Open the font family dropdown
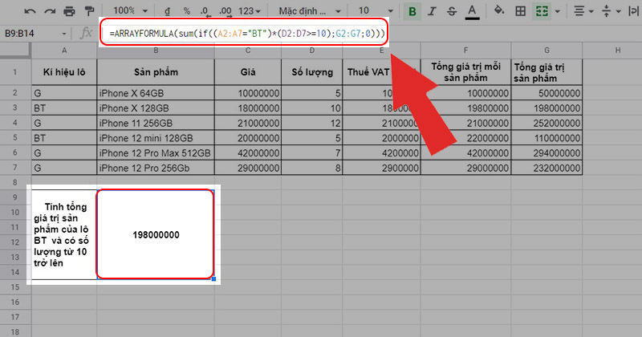 coord(307,11)
